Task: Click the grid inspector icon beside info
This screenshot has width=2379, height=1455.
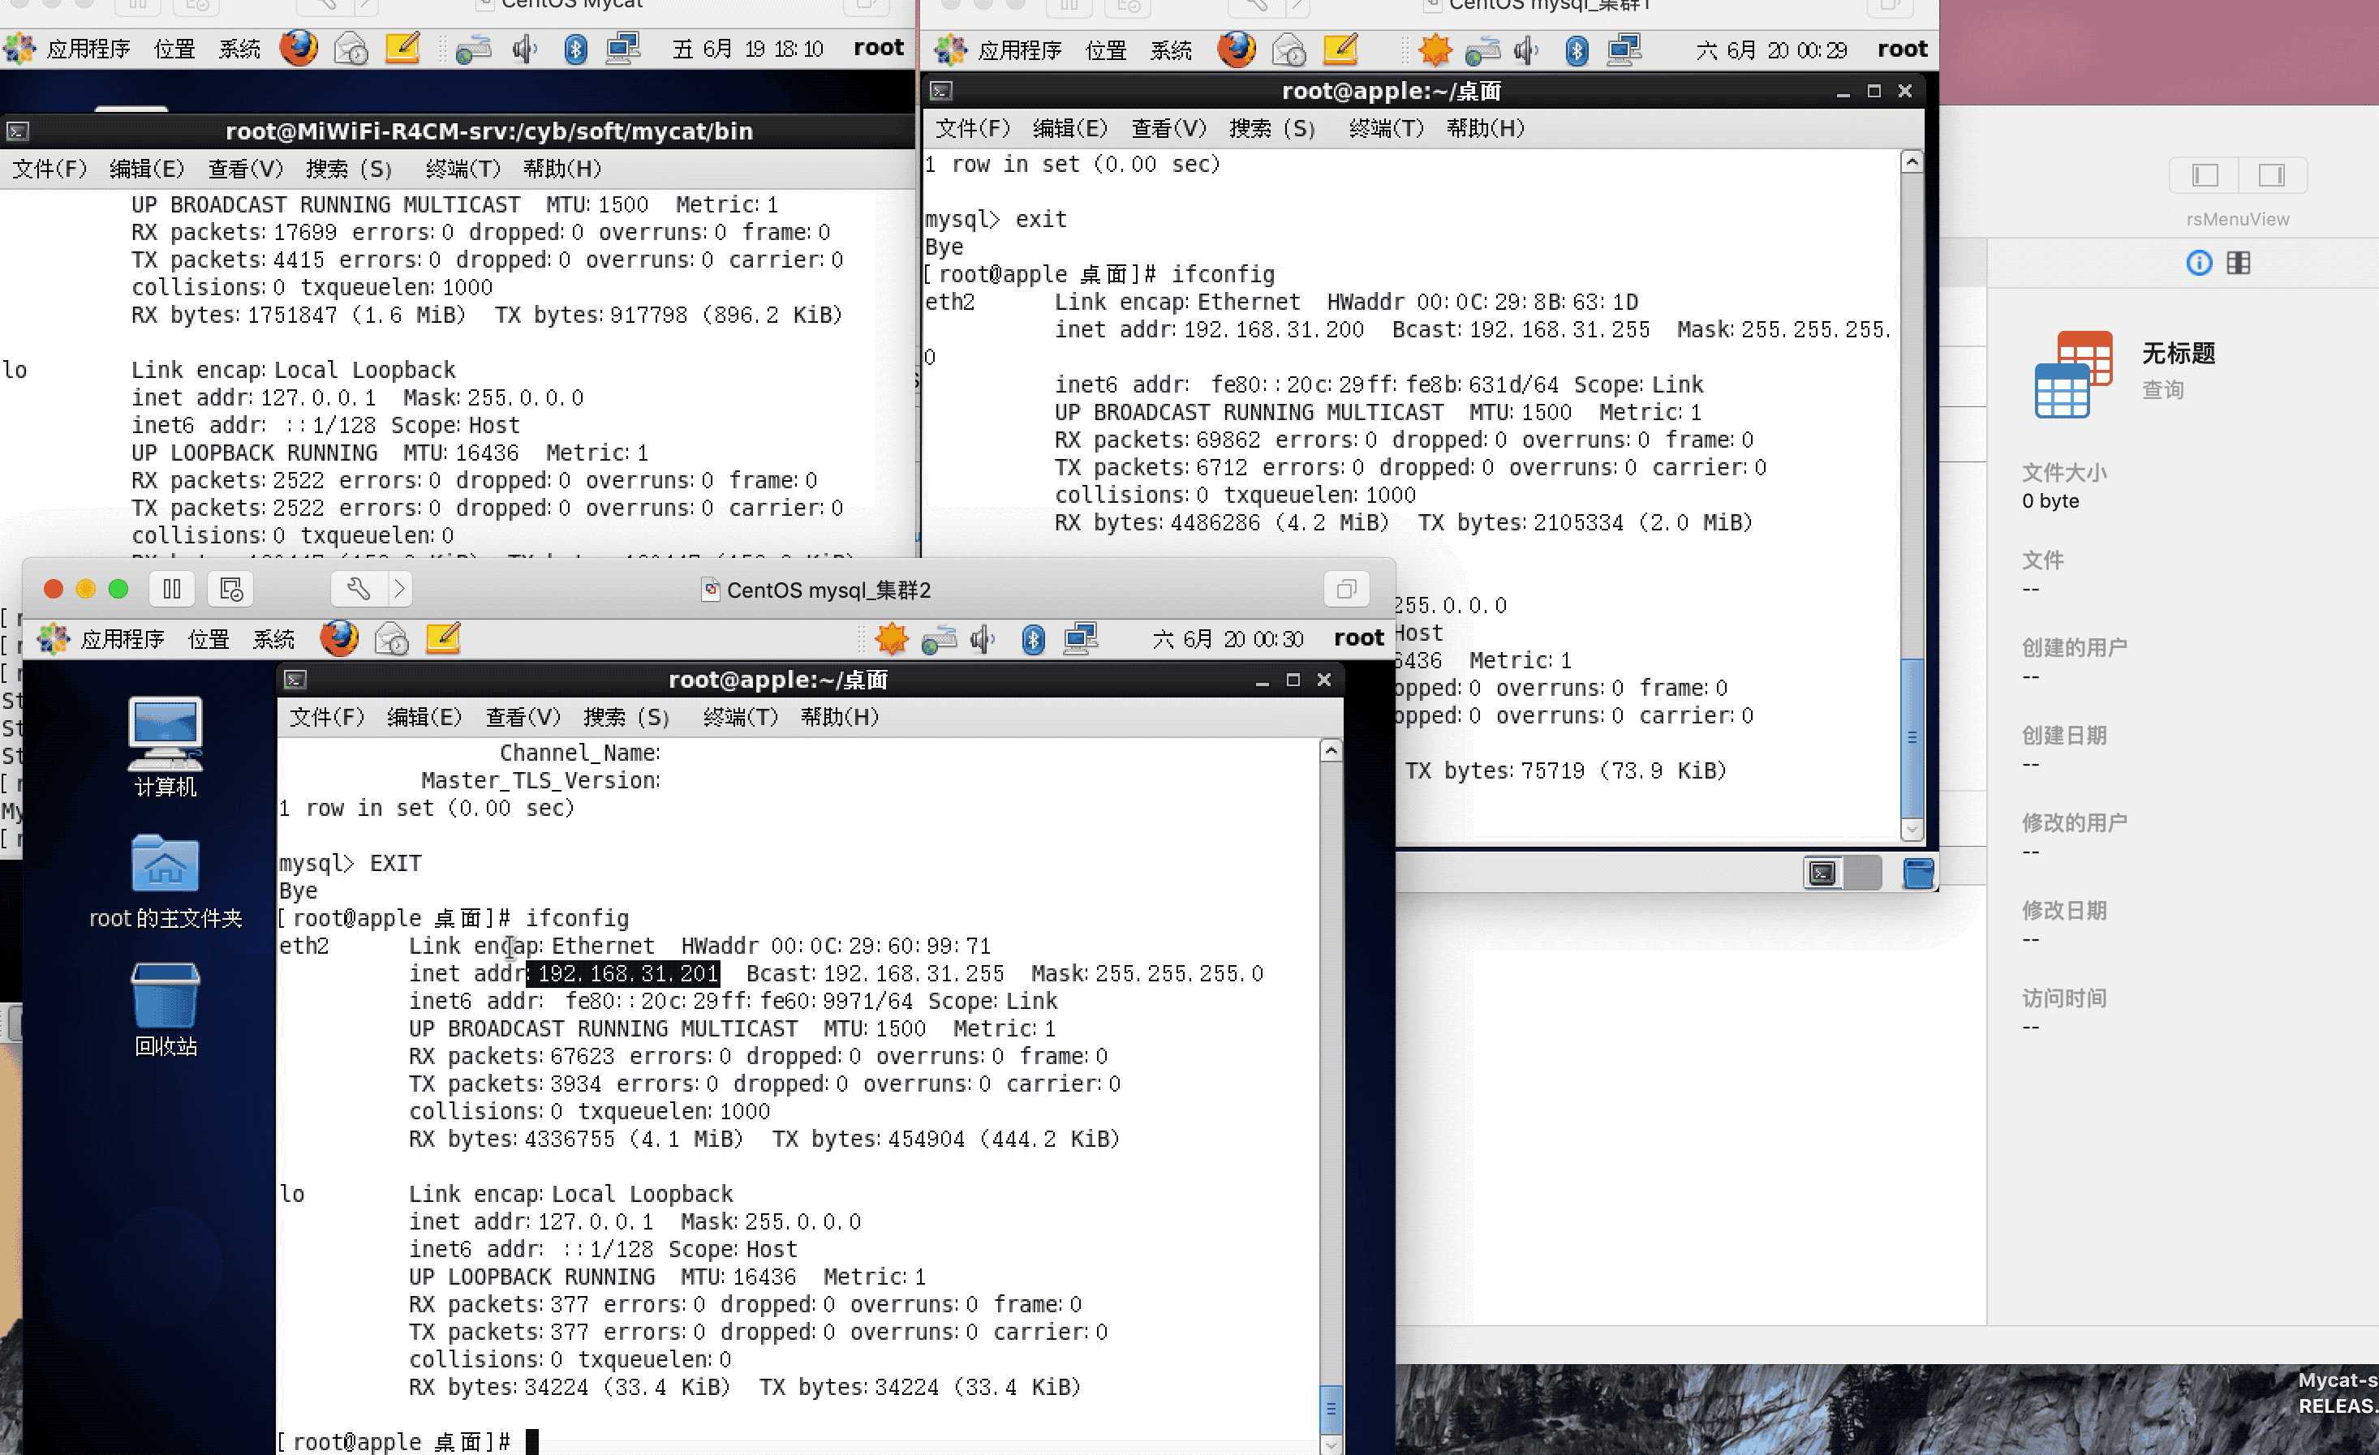Action: pyautogui.click(x=2238, y=263)
